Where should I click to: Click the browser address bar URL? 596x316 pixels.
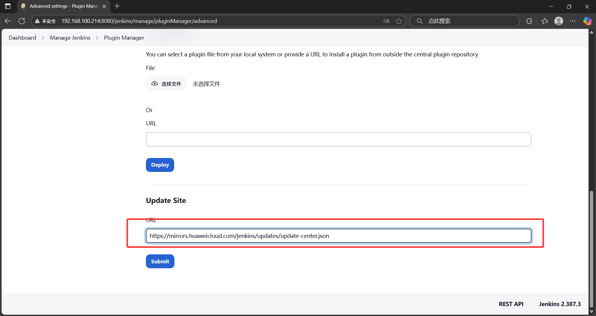139,21
